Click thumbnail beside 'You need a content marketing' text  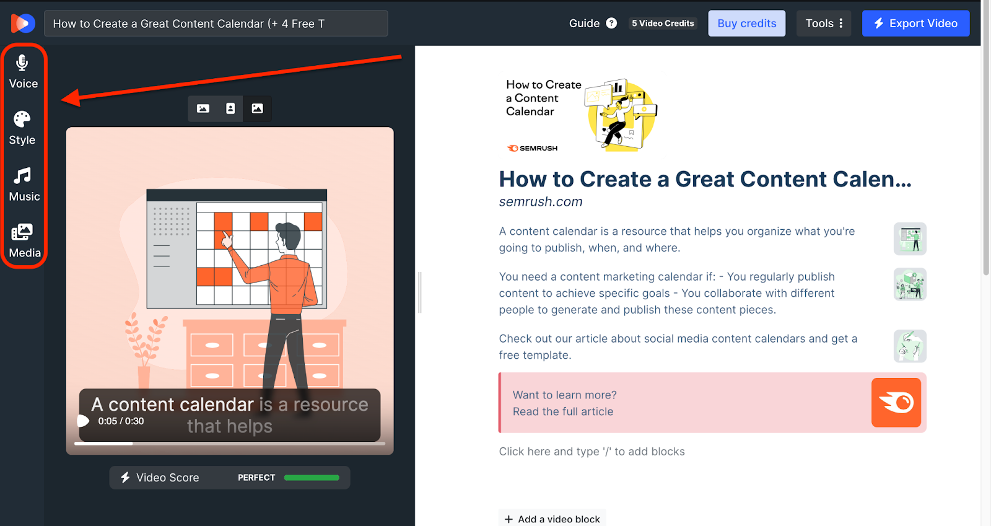(909, 284)
